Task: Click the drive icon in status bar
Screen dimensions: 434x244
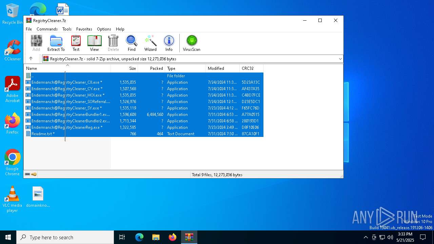Action: pyautogui.click(x=27, y=174)
